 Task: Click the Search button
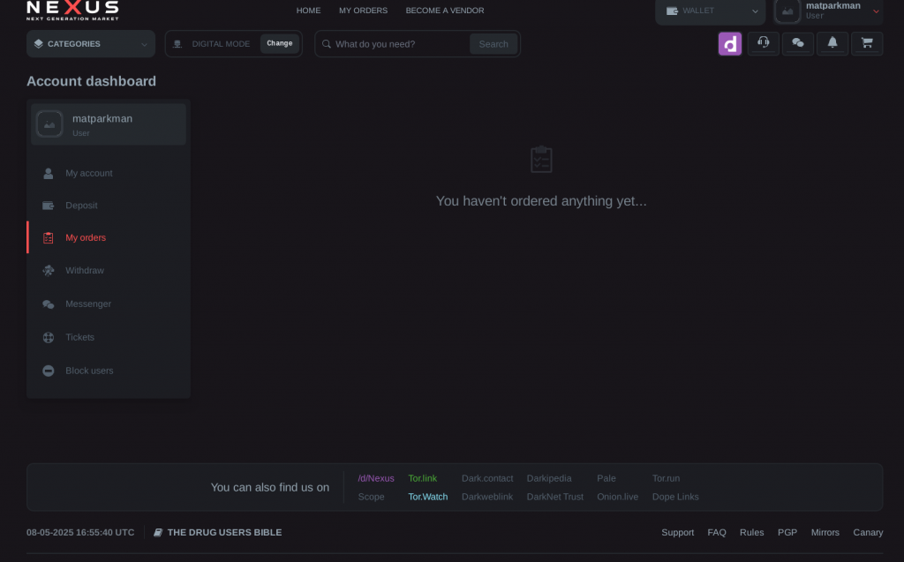[493, 44]
